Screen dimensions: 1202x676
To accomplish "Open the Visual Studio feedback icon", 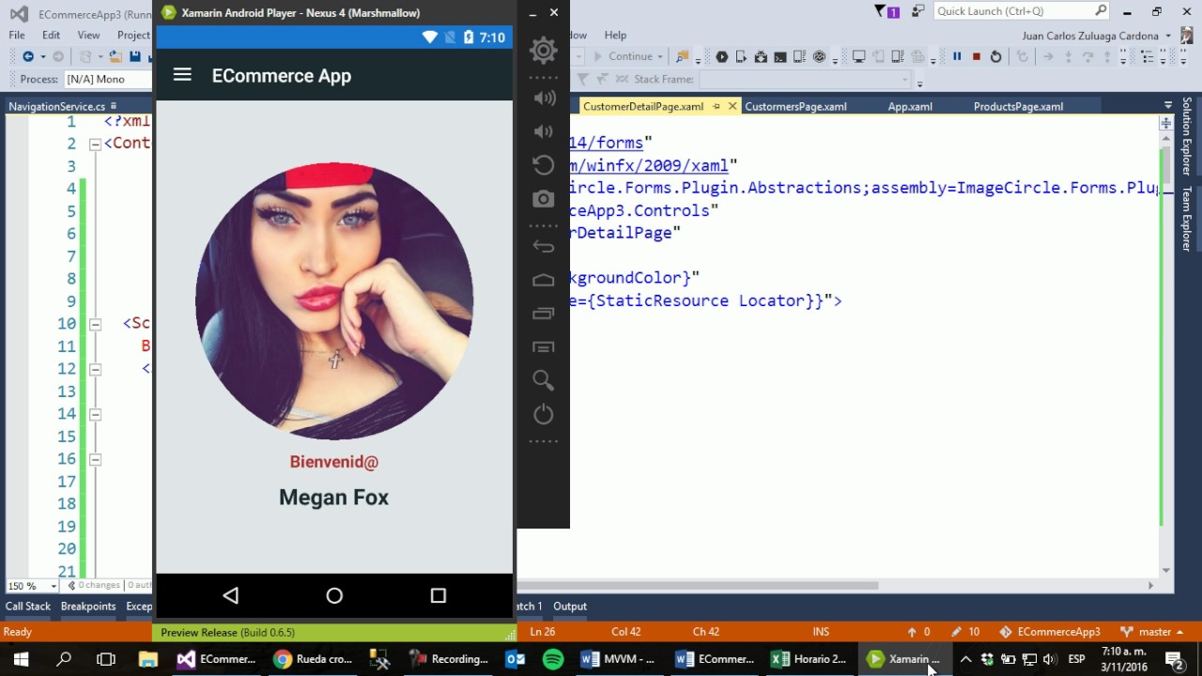I will click(x=917, y=11).
